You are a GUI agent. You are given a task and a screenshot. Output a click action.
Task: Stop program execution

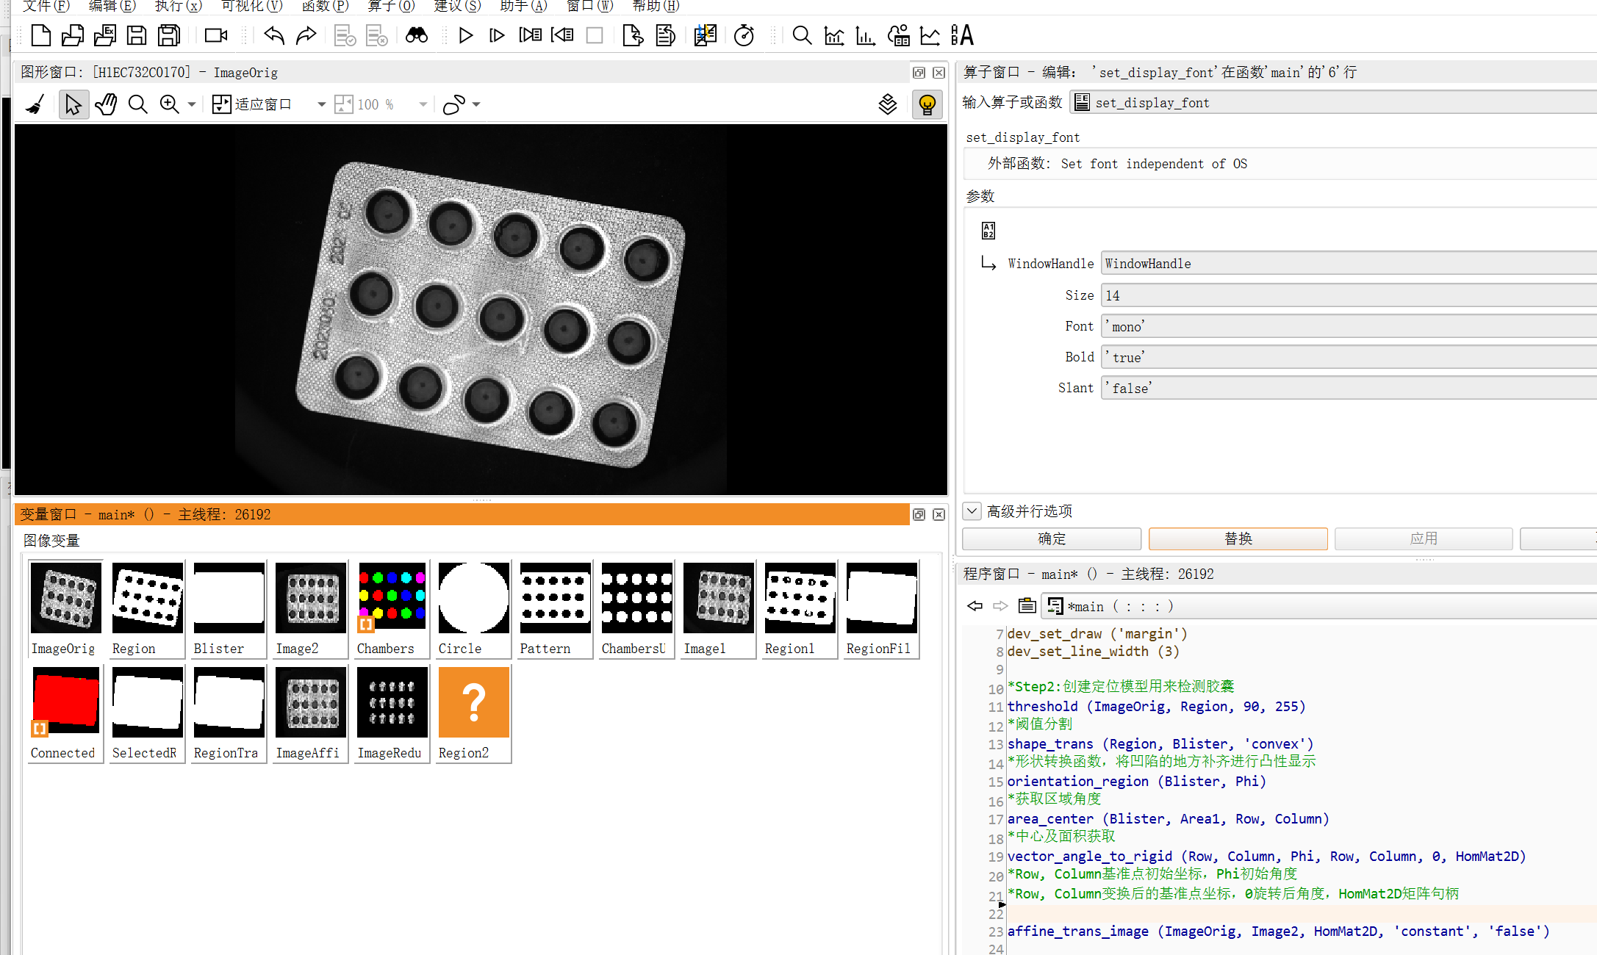tap(595, 35)
